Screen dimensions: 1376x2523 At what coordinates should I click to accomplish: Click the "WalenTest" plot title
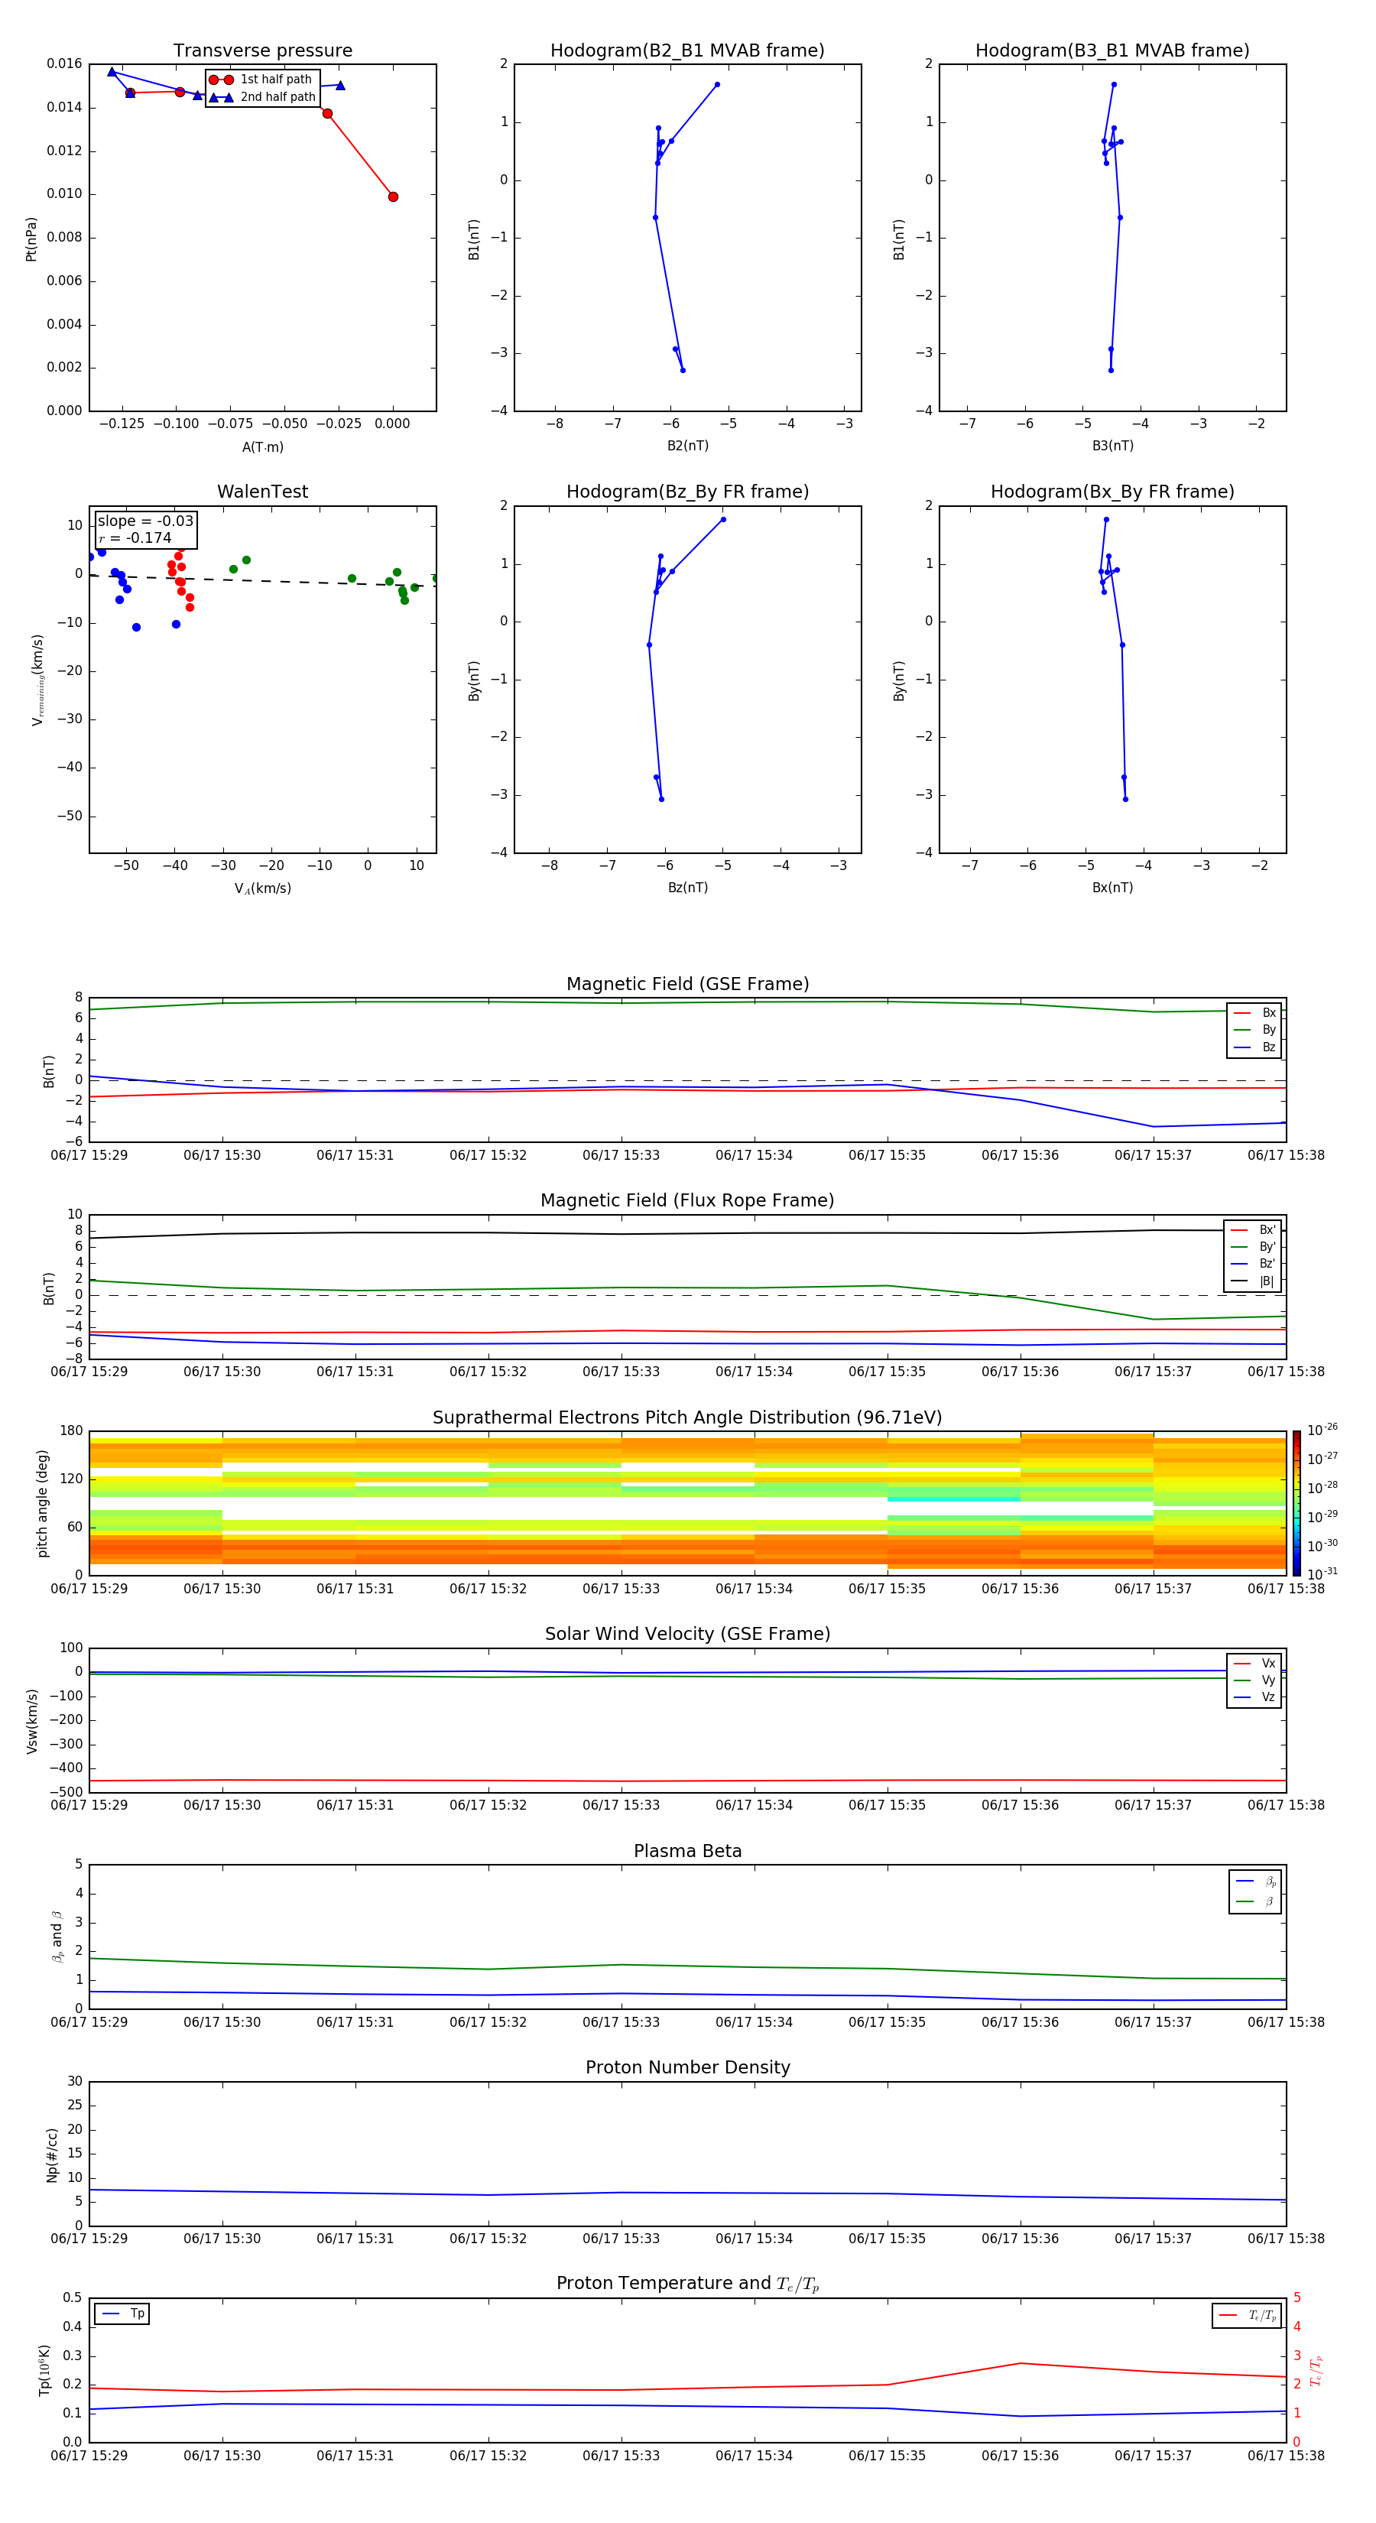[x=262, y=492]
